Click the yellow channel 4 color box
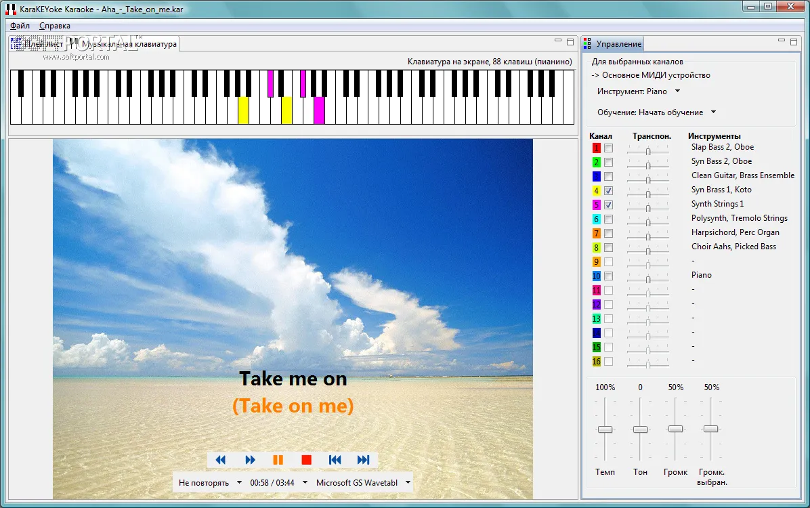This screenshot has width=810, height=508. (x=596, y=191)
